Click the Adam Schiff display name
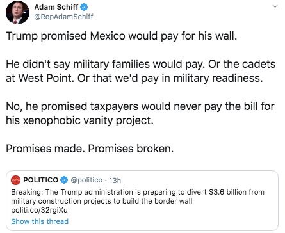This screenshot has height=233, width=285. (56, 7)
